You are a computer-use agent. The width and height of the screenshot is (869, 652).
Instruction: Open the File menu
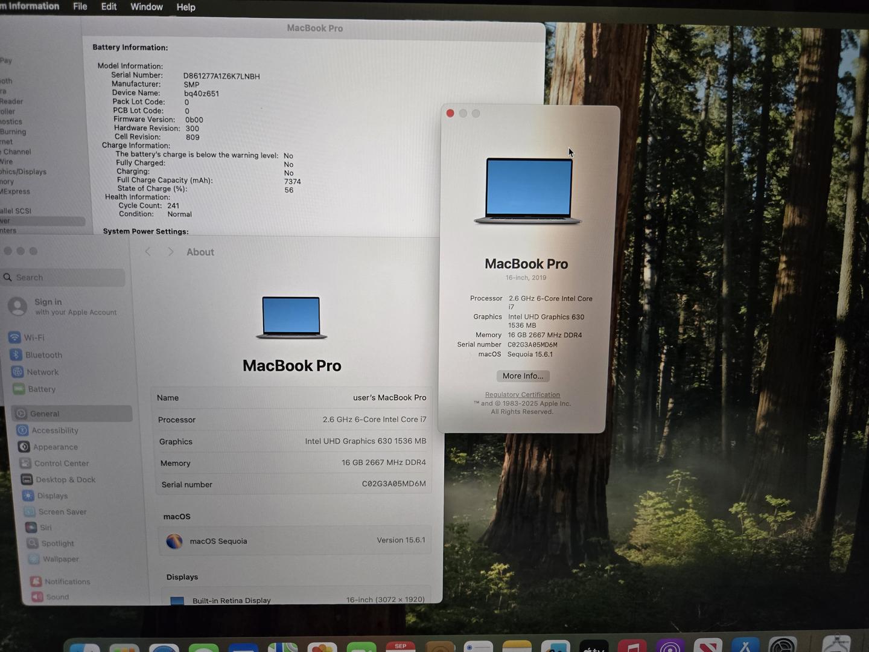click(x=80, y=6)
